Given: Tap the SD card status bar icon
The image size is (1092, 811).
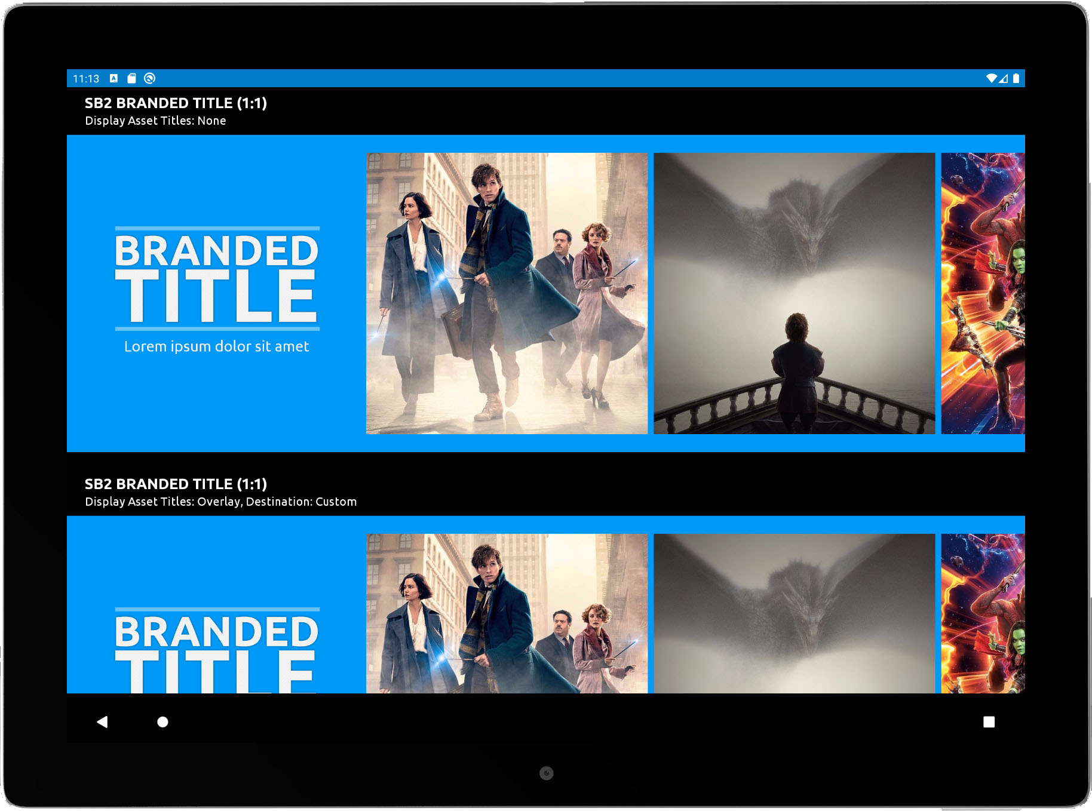Looking at the screenshot, I should [x=131, y=78].
